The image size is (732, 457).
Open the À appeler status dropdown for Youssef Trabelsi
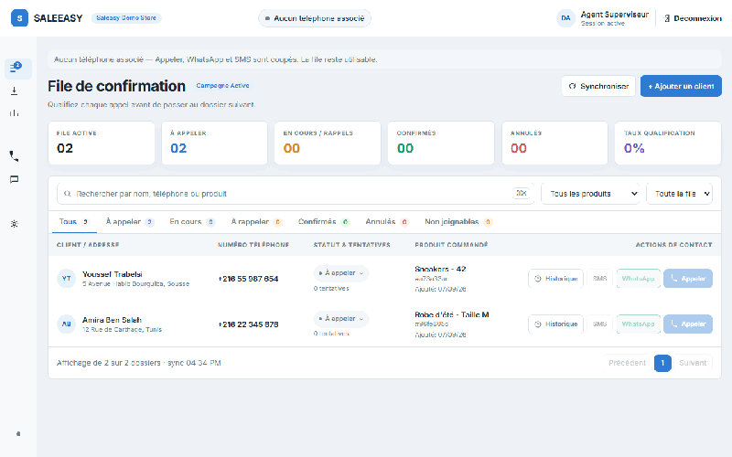340,273
